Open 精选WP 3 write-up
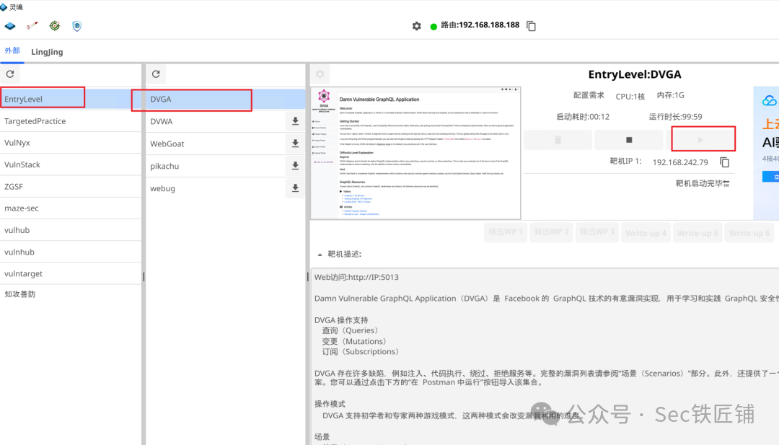This screenshot has height=445, width=779. coord(597,232)
